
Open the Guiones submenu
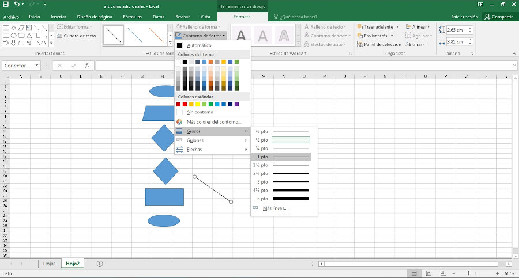click(x=212, y=140)
